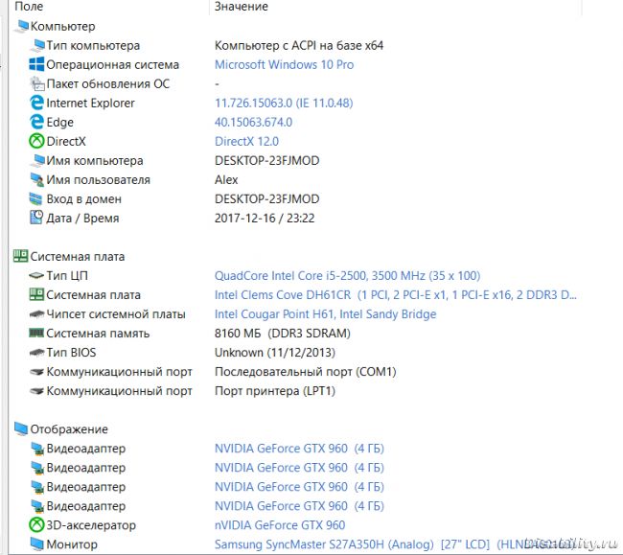
Task: Click the Системная память RAM icon
Action: [37, 334]
